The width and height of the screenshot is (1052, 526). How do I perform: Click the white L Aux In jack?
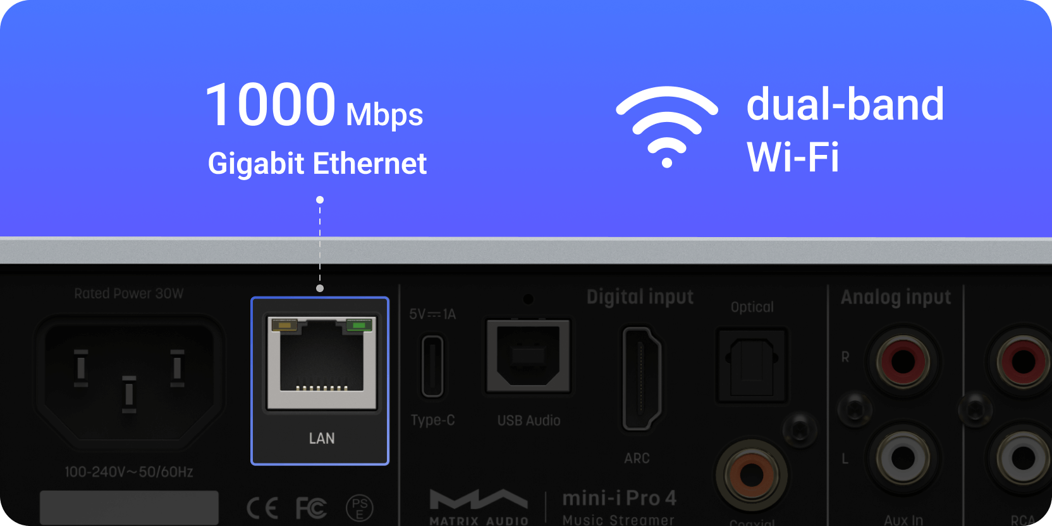tap(903, 458)
